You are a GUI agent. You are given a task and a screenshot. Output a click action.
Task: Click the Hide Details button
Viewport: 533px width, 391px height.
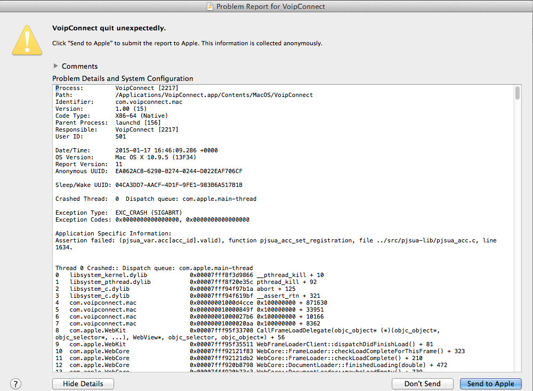click(x=83, y=384)
